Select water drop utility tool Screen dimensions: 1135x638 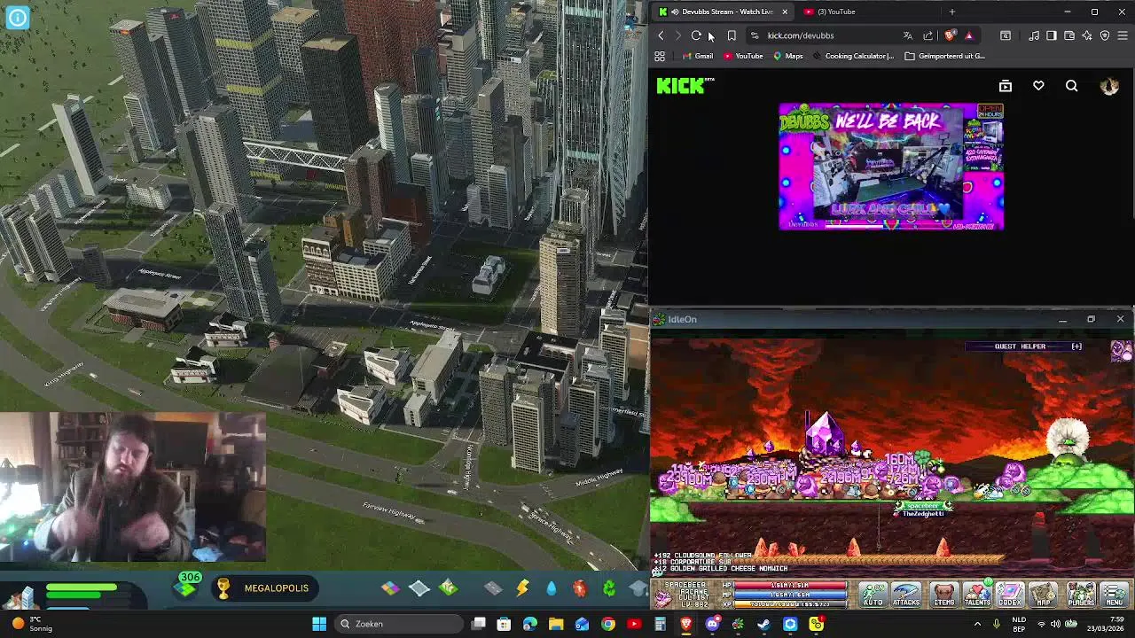point(551,587)
